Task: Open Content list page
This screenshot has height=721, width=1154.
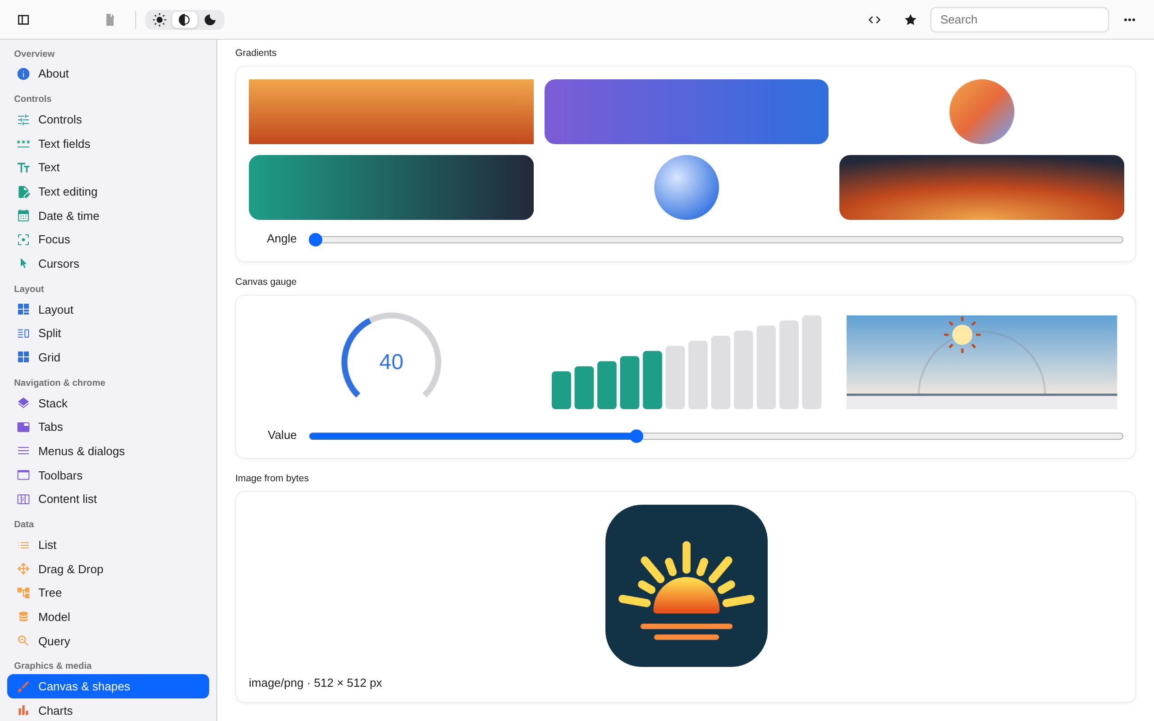Action: pyautogui.click(x=108, y=499)
